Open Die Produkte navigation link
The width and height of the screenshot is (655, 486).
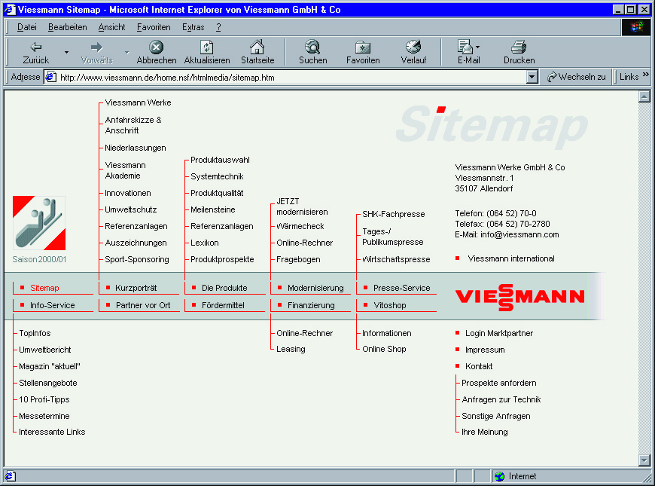224,288
